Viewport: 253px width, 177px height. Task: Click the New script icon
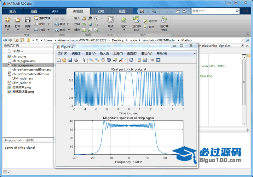tap(7, 19)
